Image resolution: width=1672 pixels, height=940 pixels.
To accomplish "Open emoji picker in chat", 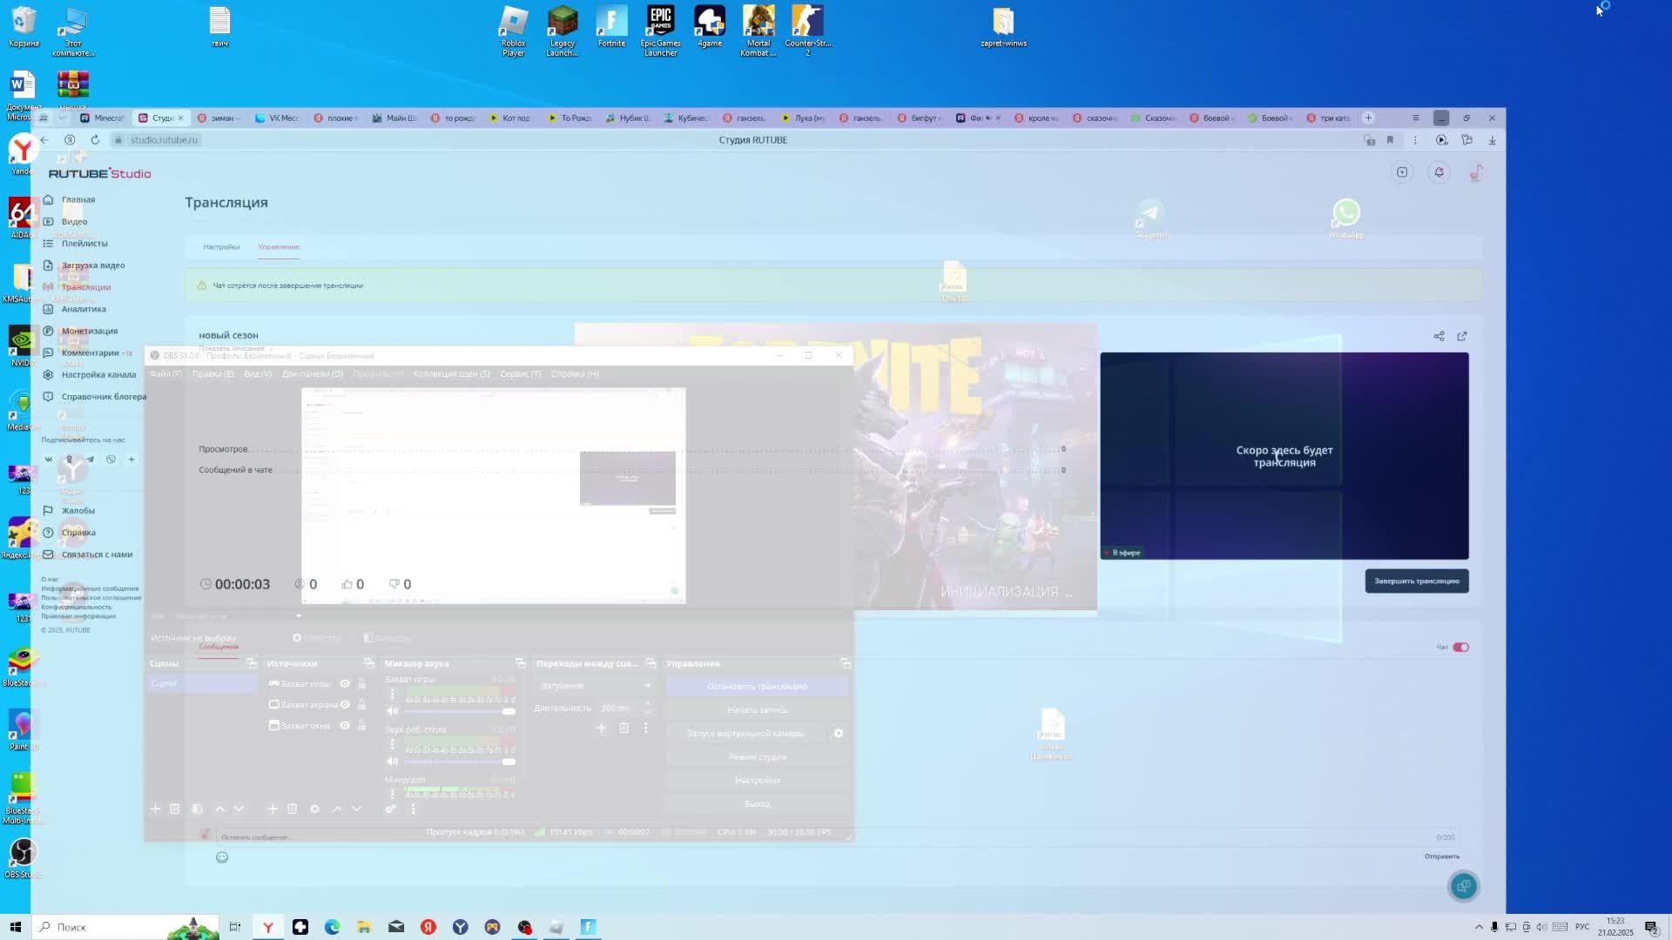I will point(222,857).
